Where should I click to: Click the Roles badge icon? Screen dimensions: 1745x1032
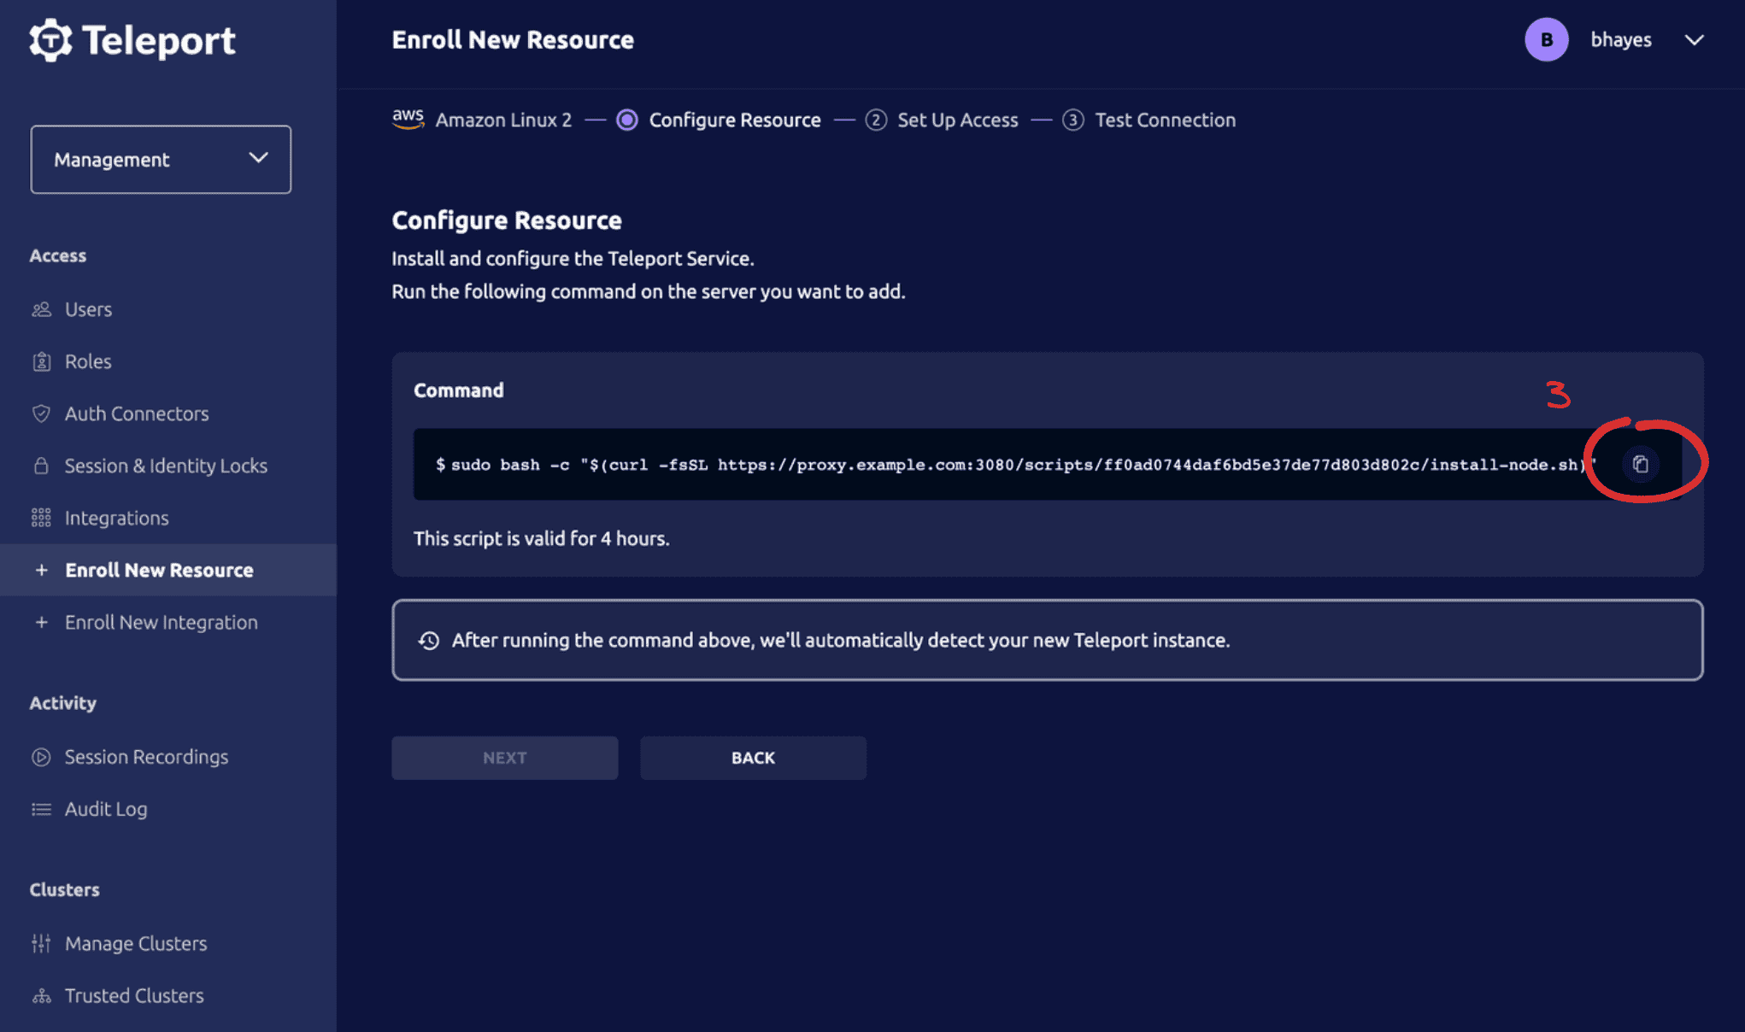pyautogui.click(x=41, y=361)
